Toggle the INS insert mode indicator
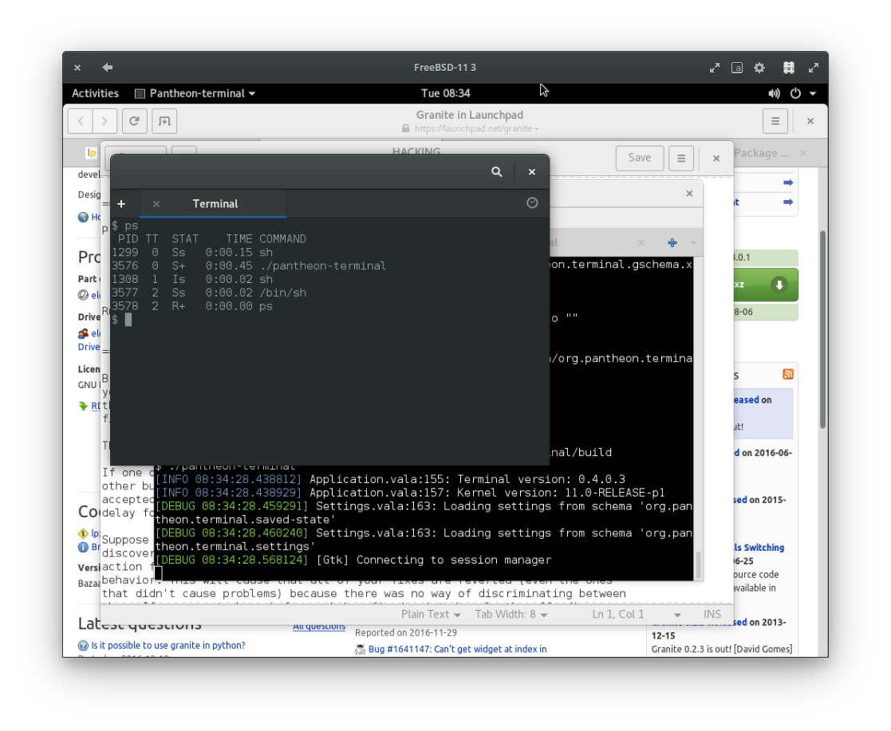The height and width of the screenshot is (731, 891). (x=712, y=614)
